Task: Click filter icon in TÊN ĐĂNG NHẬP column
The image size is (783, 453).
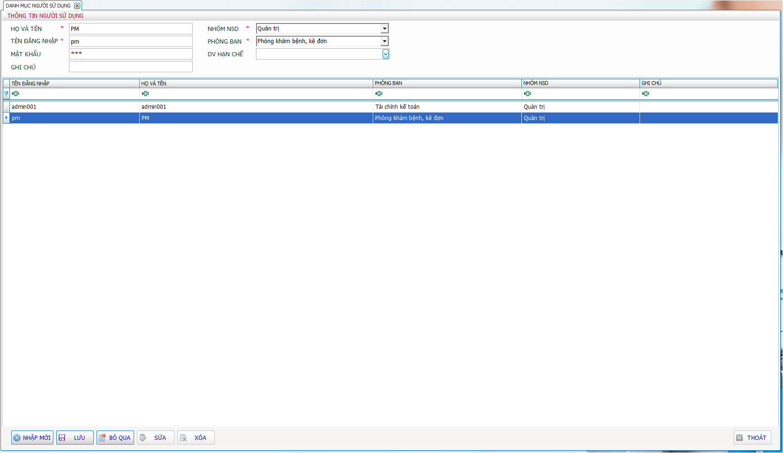Action: (x=15, y=93)
